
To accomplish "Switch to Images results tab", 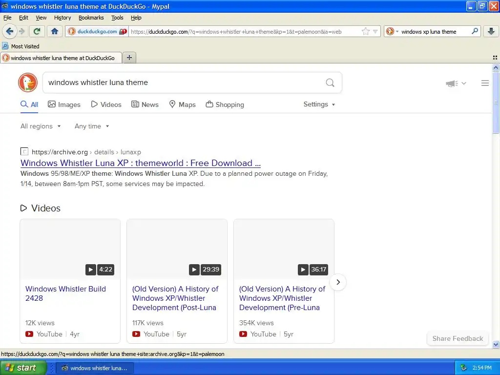I will (x=64, y=104).
